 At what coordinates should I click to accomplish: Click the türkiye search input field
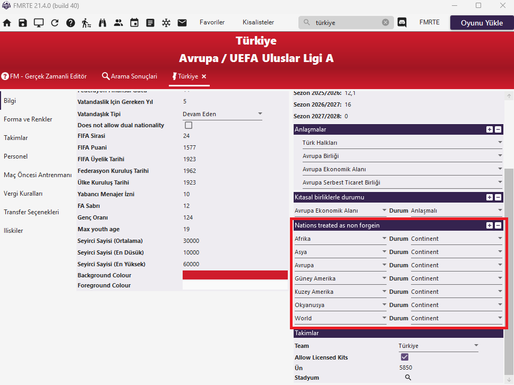click(345, 23)
